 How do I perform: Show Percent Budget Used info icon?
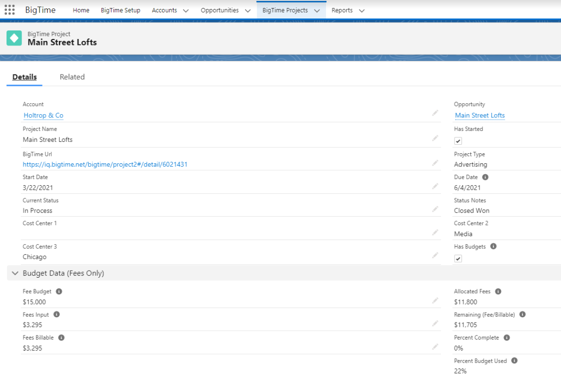(x=514, y=361)
